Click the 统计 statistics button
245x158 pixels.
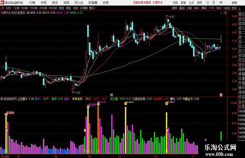point(197,8)
